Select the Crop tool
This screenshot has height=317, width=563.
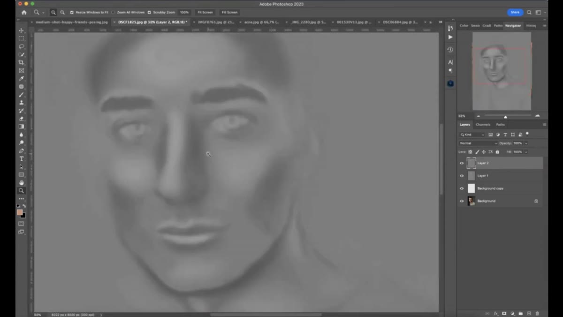pyautogui.click(x=21, y=62)
